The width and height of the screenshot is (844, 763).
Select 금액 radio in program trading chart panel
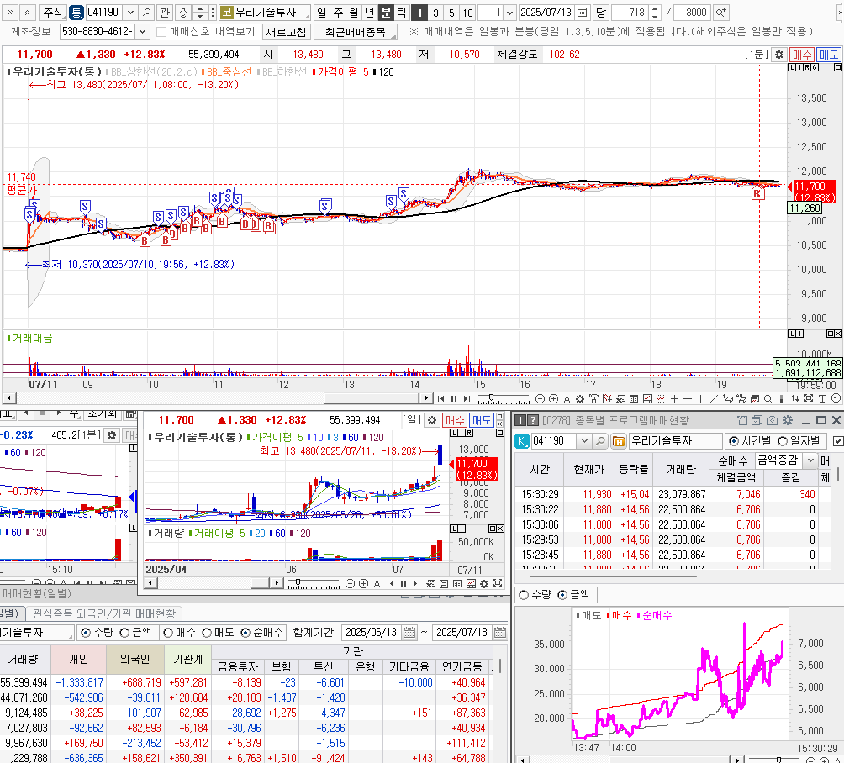click(x=562, y=595)
